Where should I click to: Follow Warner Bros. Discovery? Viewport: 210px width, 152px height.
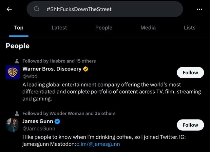click(x=190, y=73)
